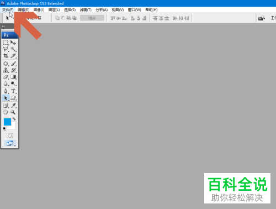Click the blue foreground color swatch
Screen dimensions: 276x209
(x=7, y=122)
